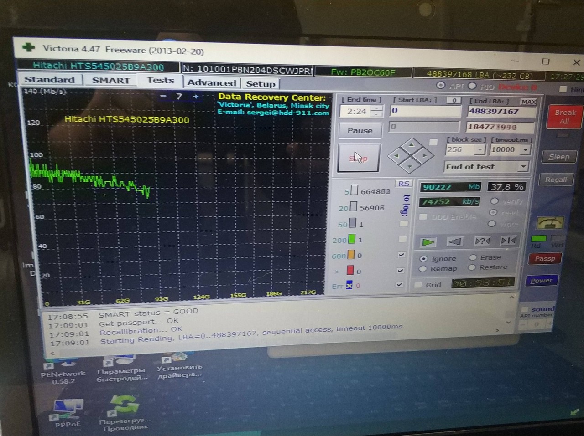Open the block size dropdown
This screenshot has width=584, height=436.
tap(480, 150)
